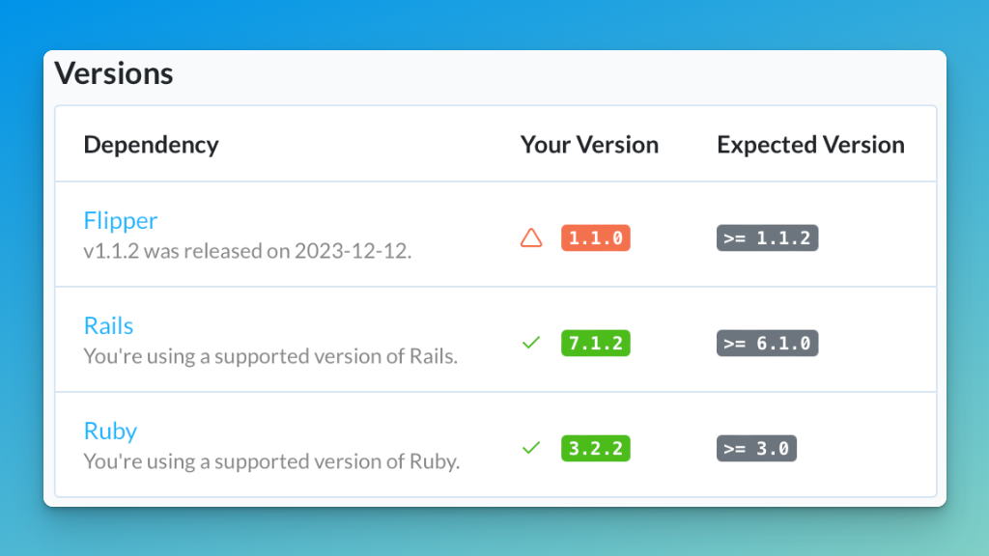Click the >= 3.0 expected version badge
Screen dimensions: 989x556
756,448
